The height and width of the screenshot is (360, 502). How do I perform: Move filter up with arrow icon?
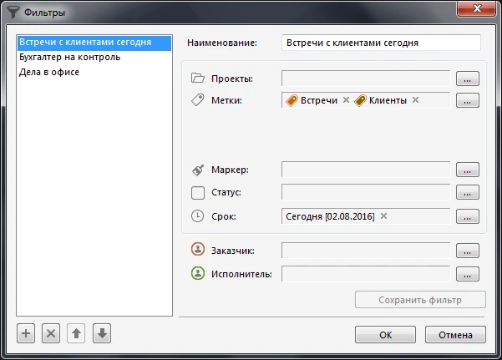(76, 333)
